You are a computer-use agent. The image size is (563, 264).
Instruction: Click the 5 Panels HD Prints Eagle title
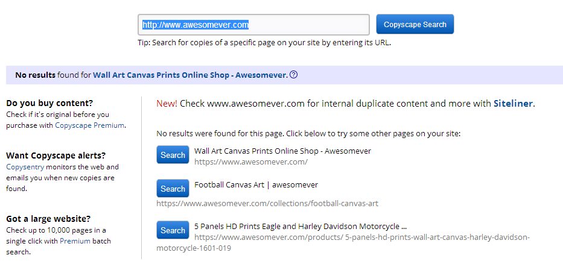pyautogui.click(x=300, y=227)
